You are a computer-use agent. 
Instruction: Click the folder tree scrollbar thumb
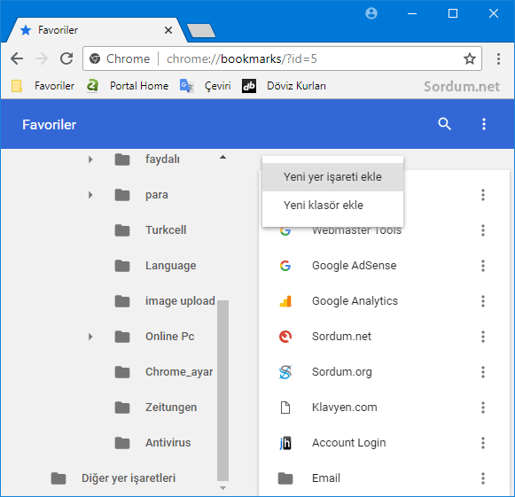tap(223, 391)
